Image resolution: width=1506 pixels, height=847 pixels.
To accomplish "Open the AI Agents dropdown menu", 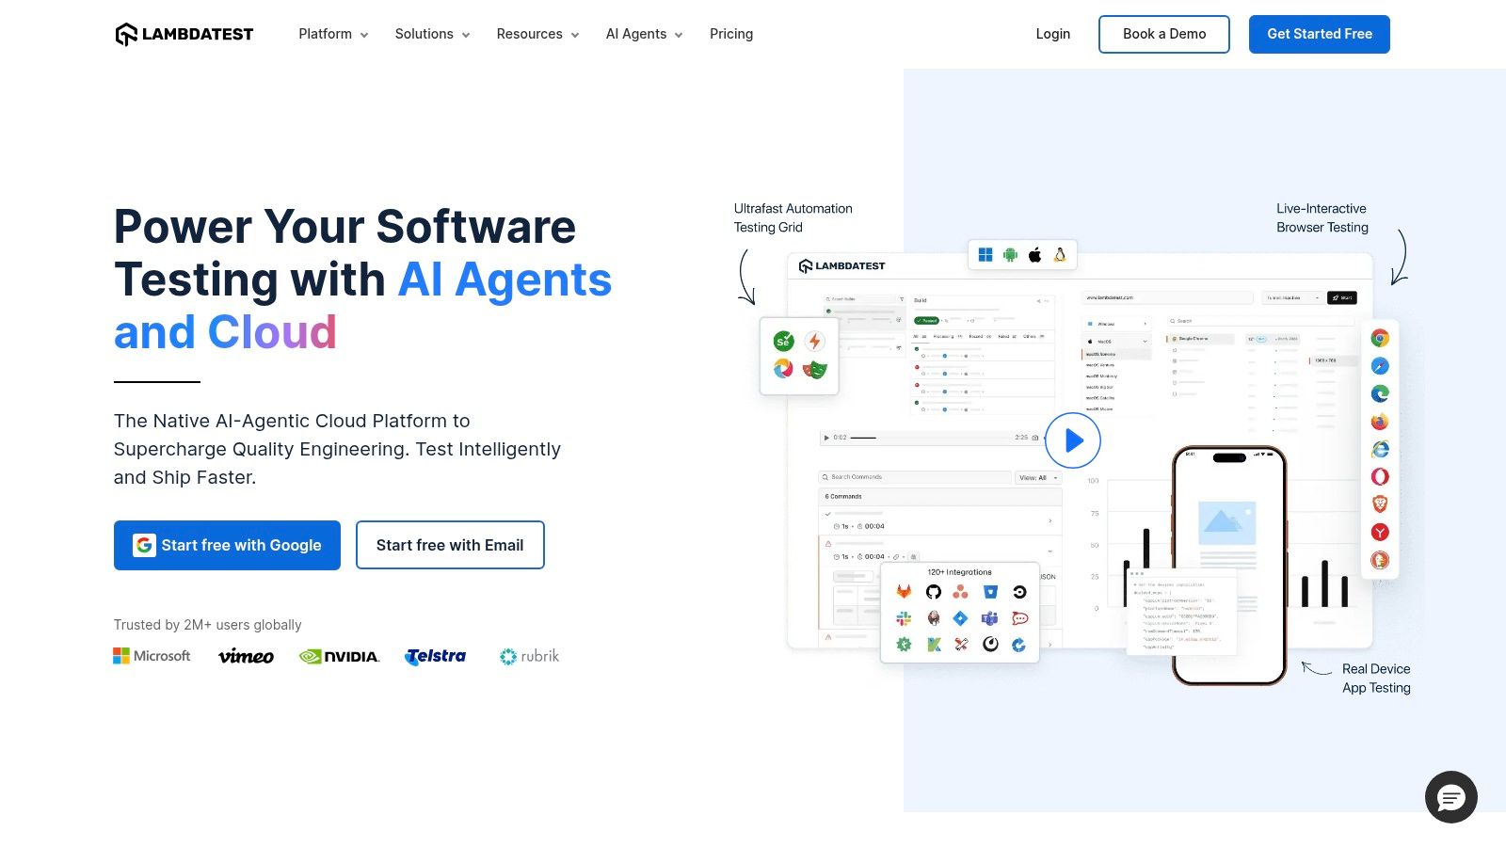I will [x=644, y=34].
